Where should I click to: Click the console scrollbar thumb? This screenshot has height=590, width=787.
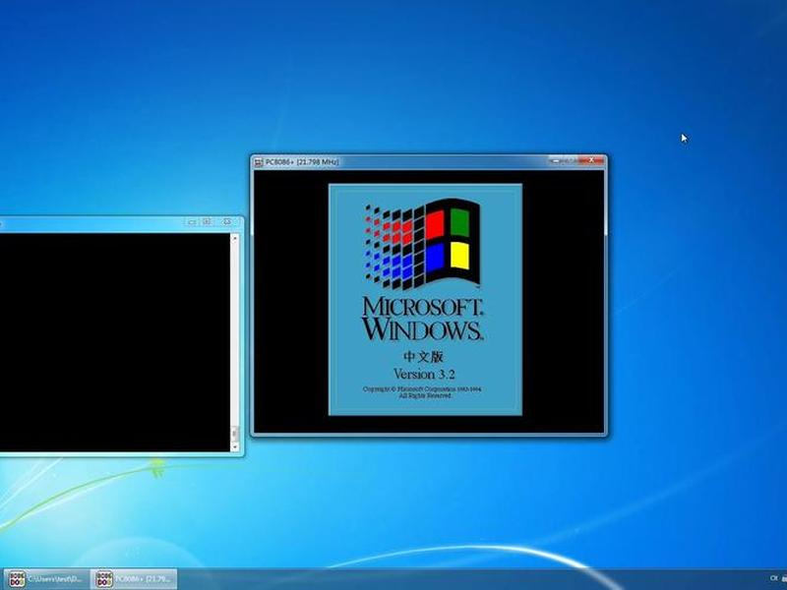(234, 434)
